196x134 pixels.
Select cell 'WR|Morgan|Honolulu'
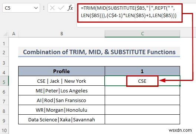click(62, 110)
